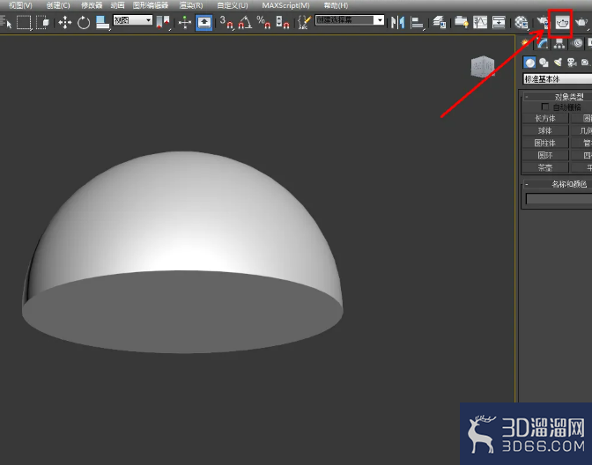Select the Helpers category icon
The image size is (592, 465).
[x=585, y=63]
